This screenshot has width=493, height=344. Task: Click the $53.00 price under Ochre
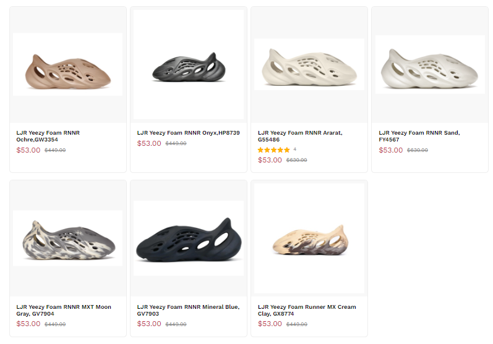[x=28, y=150]
